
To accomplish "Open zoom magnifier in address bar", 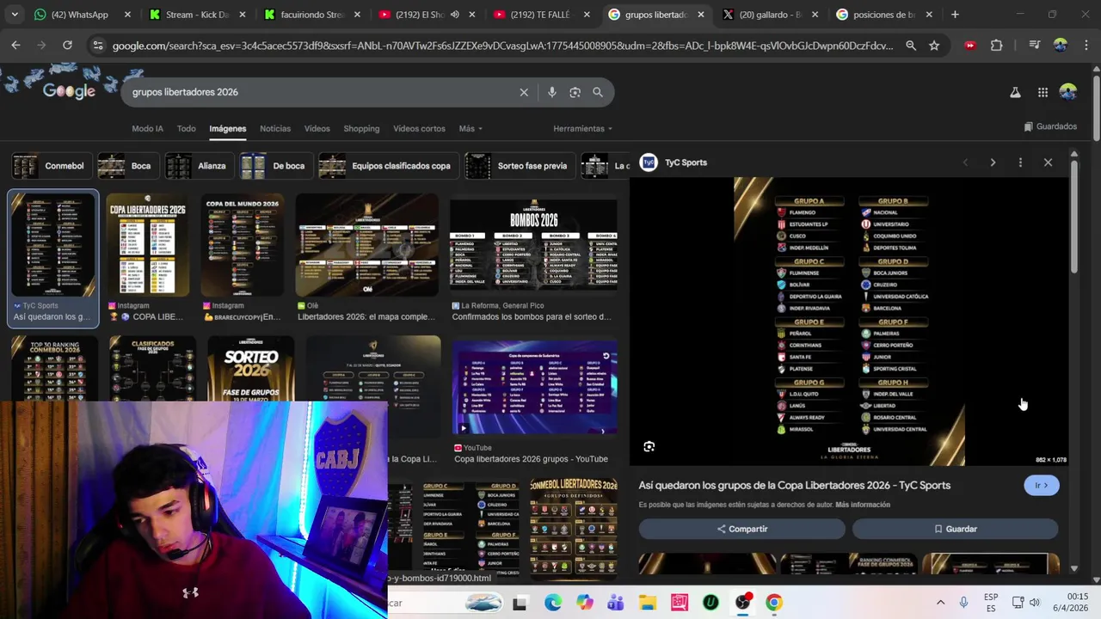I will pos(911,46).
